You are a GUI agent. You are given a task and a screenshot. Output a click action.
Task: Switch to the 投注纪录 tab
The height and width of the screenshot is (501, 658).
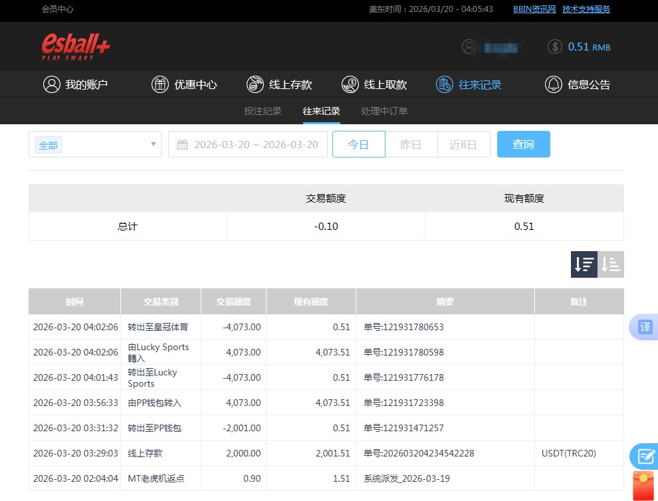click(263, 112)
